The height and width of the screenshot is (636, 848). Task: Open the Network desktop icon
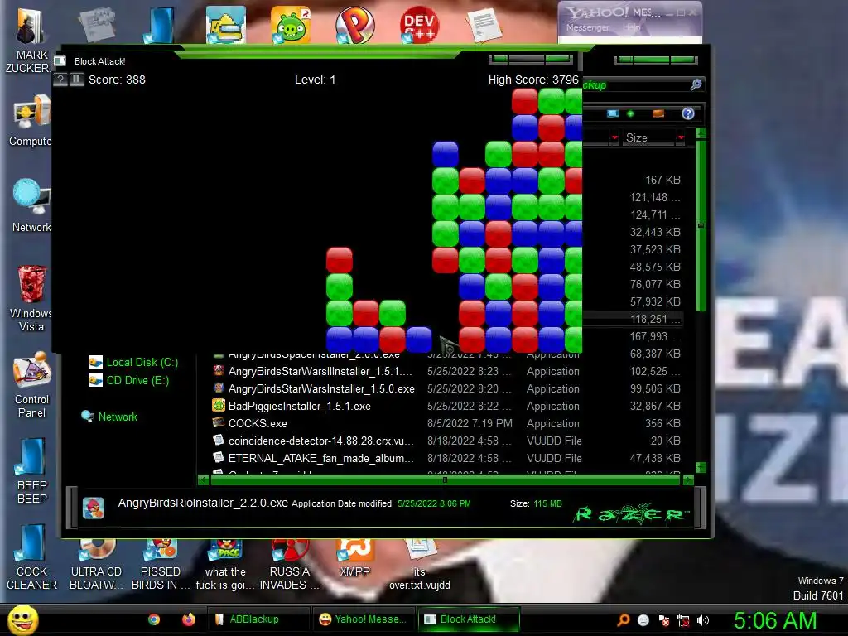tap(32, 206)
